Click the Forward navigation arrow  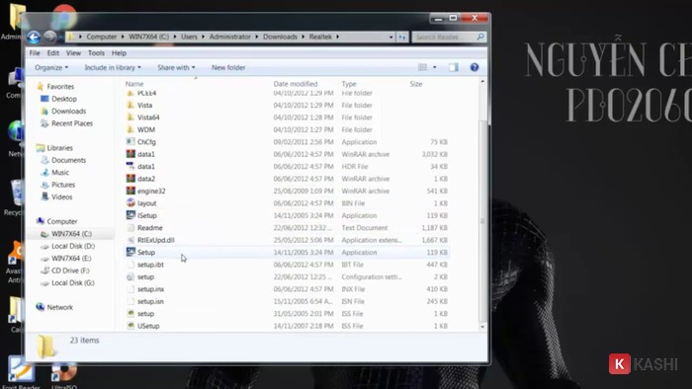(49, 37)
